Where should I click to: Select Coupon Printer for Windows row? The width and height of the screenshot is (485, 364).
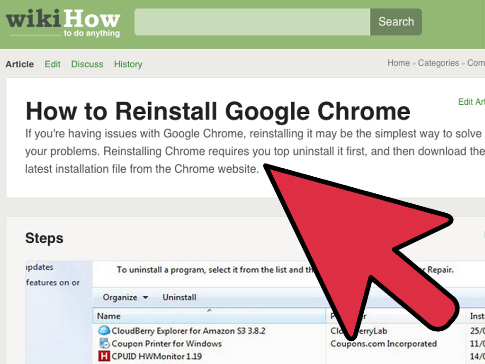coord(166,344)
